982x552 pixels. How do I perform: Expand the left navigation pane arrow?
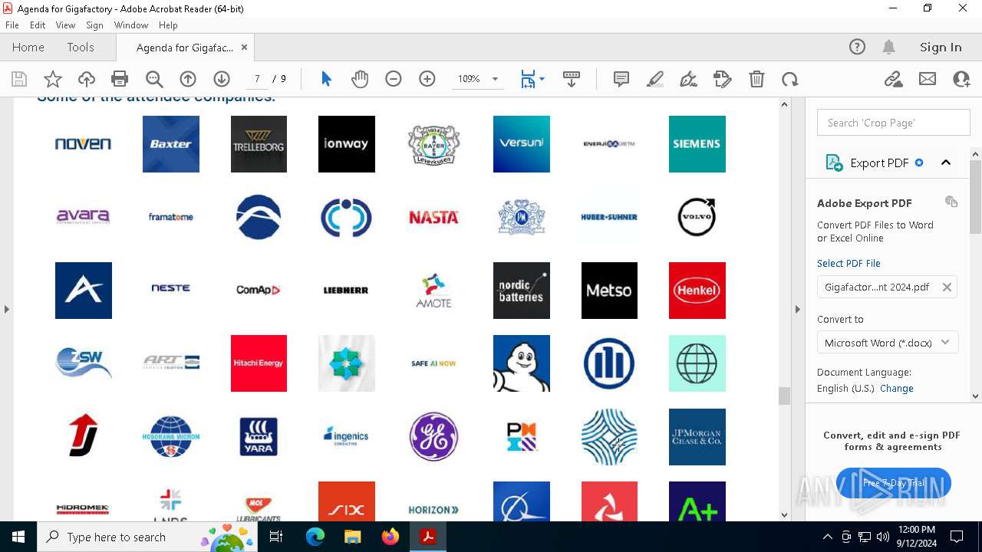tap(7, 309)
